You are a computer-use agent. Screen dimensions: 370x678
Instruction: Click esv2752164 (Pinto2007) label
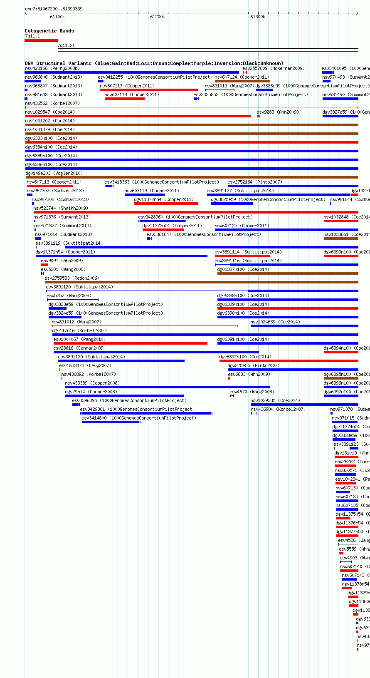[x=255, y=182]
